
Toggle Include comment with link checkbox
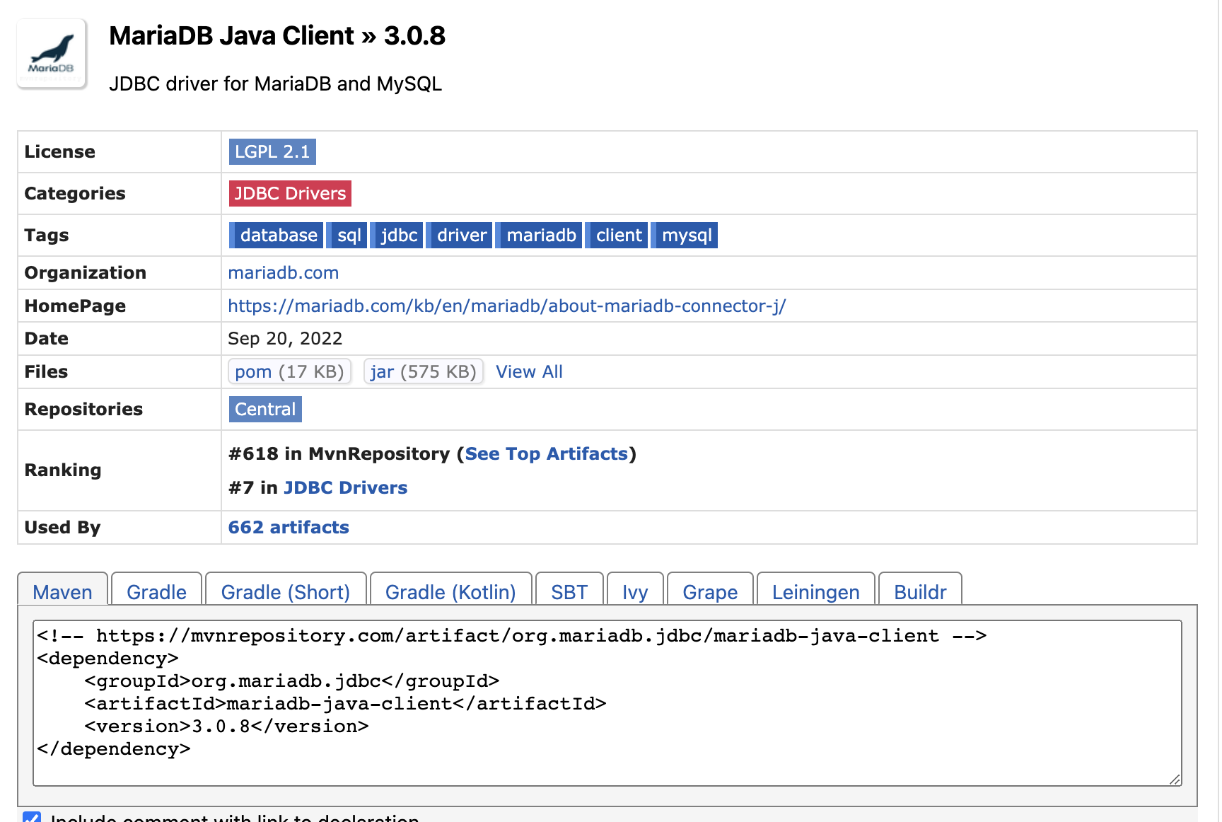32,818
